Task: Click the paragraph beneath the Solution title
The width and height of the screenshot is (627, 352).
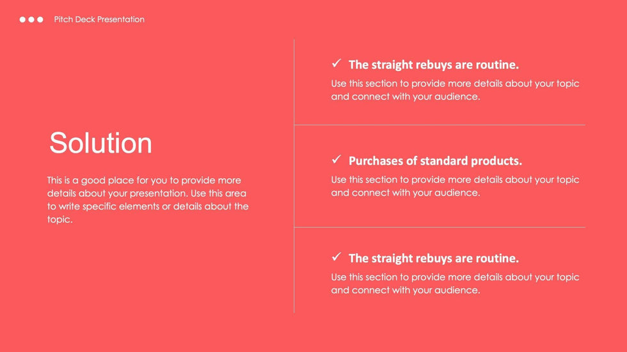Action: point(147,200)
